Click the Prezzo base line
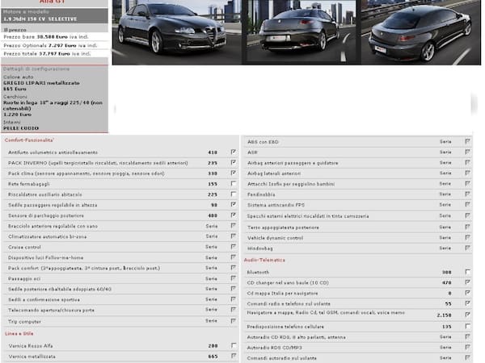 pos(46,37)
